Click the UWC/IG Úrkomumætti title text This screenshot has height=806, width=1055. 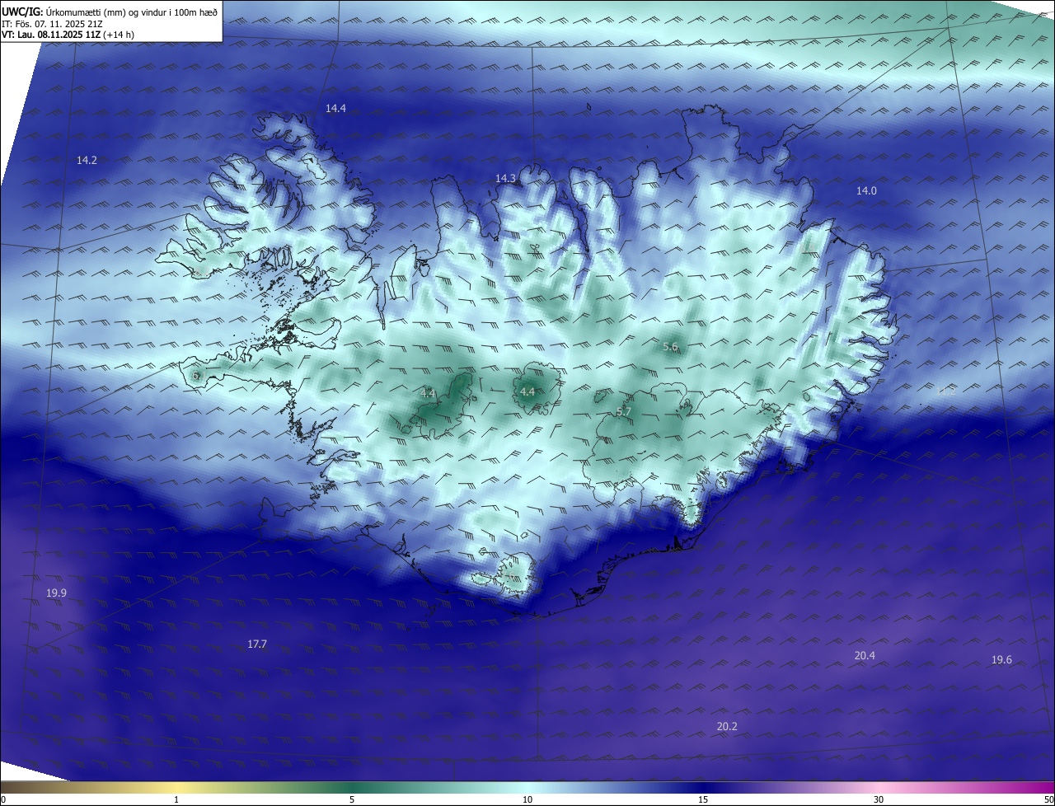coord(110,12)
